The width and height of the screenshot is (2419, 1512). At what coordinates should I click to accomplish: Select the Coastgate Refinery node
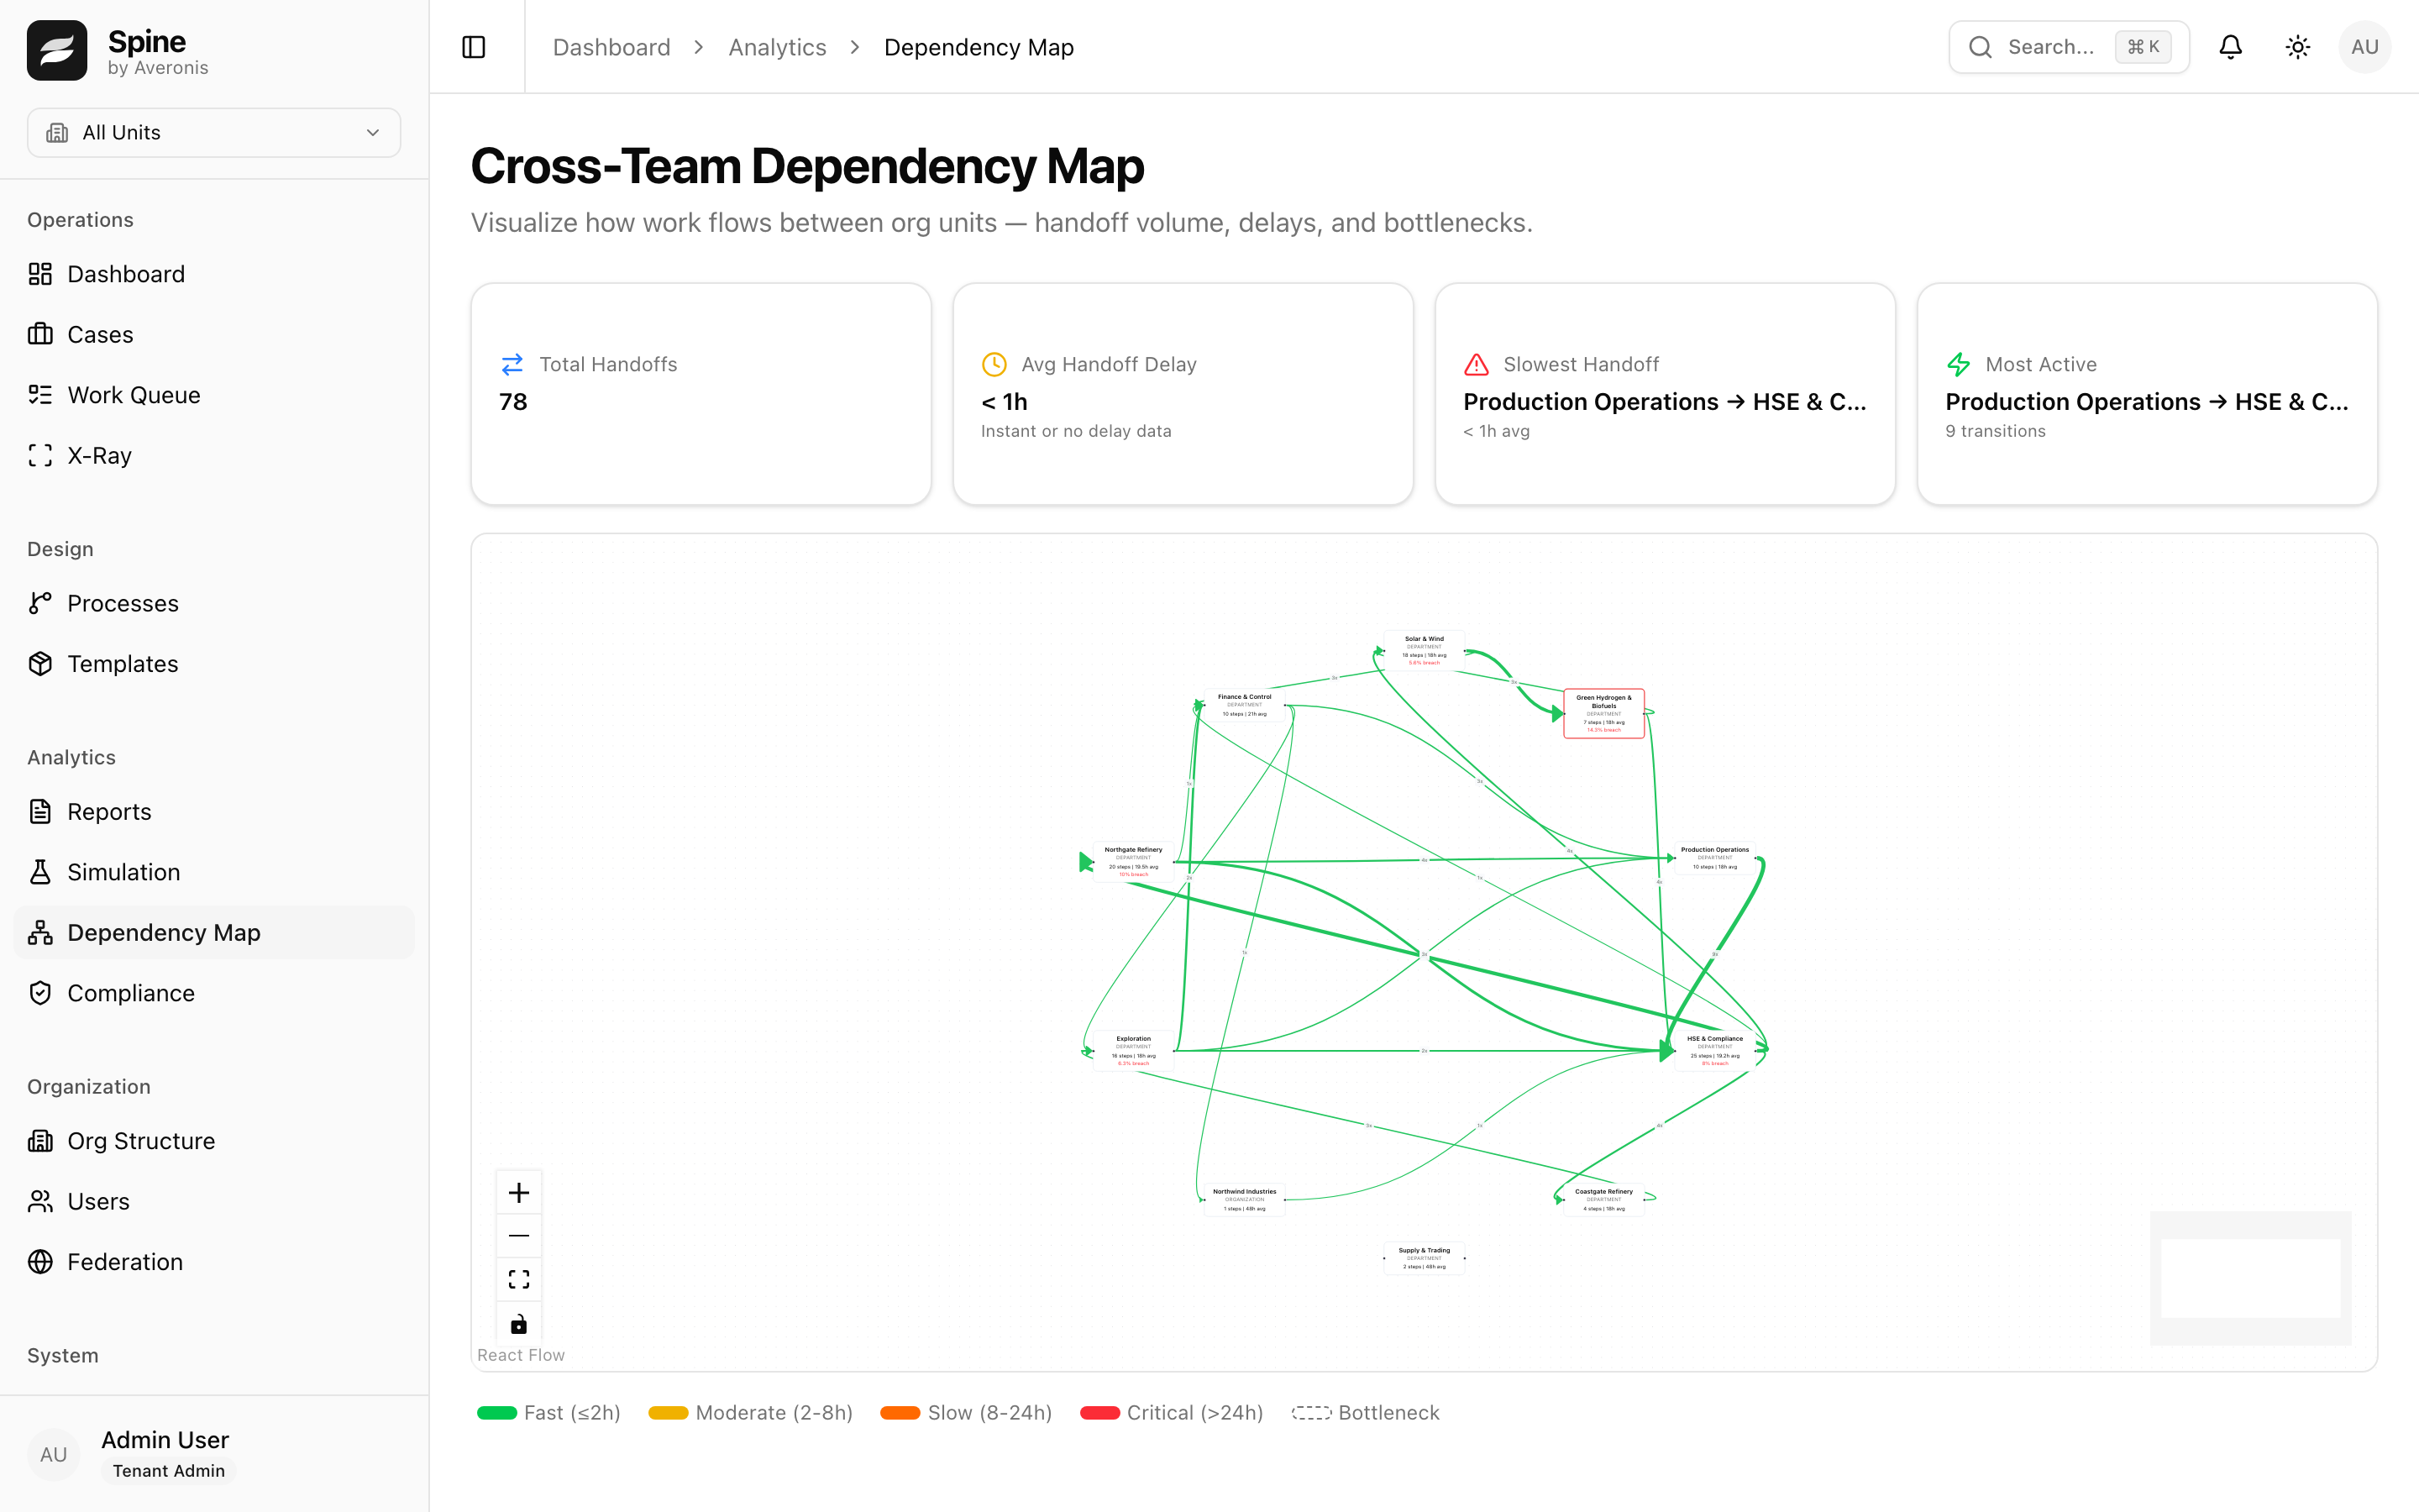pos(1603,1200)
